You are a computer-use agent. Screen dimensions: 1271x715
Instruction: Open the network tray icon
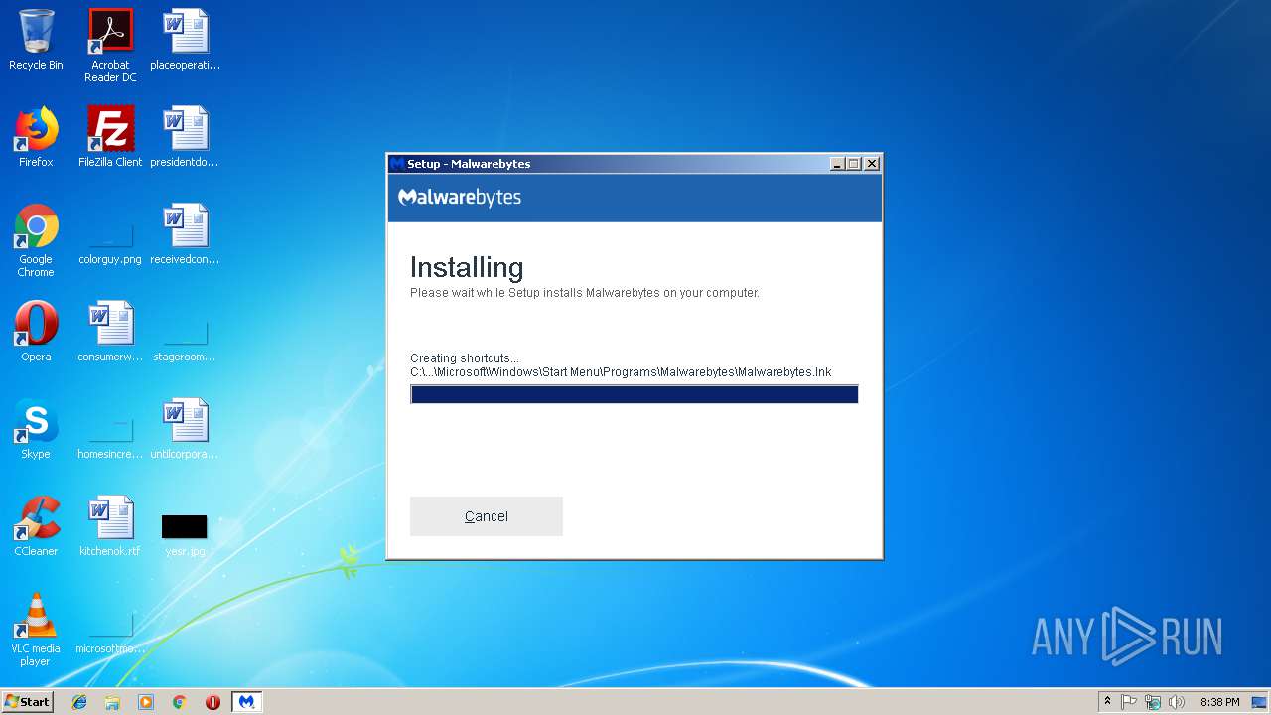[1153, 702]
